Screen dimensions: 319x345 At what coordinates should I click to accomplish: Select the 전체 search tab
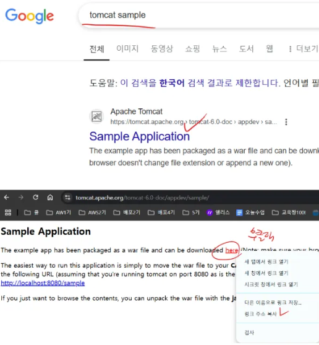[x=96, y=49]
